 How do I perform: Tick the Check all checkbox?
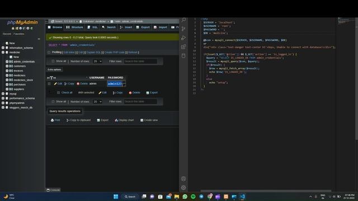[x=58, y=93]
